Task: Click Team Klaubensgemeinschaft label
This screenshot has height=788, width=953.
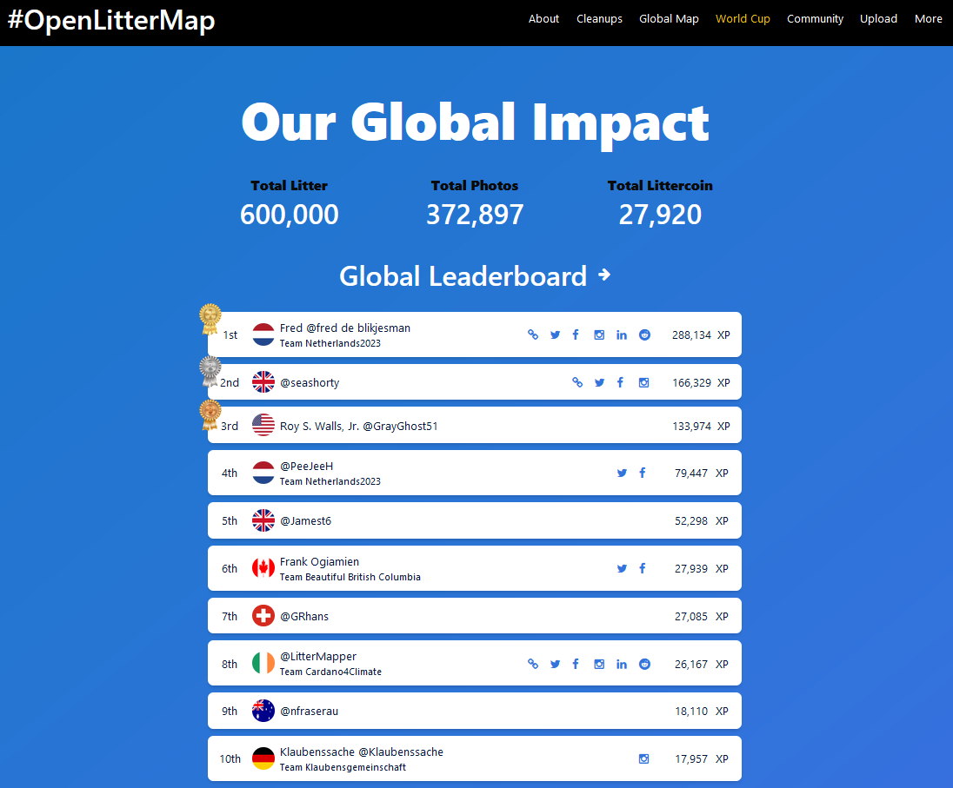Action: point(343,767)
